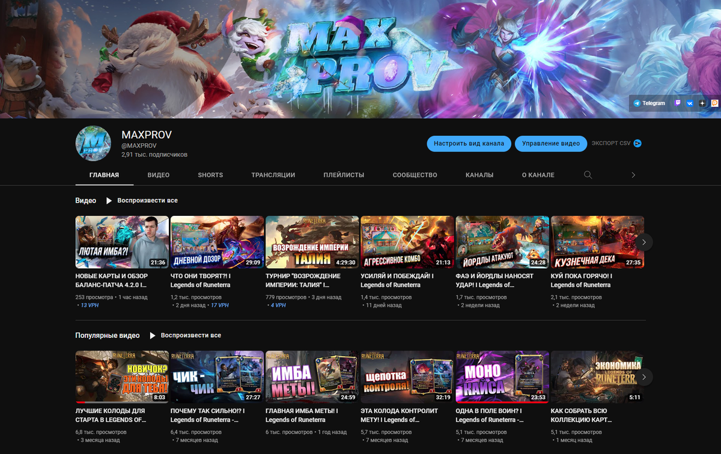Show next videos in Видео row
Image resolution: width=721 pixels, height=454 pixels.
[643, 242]
